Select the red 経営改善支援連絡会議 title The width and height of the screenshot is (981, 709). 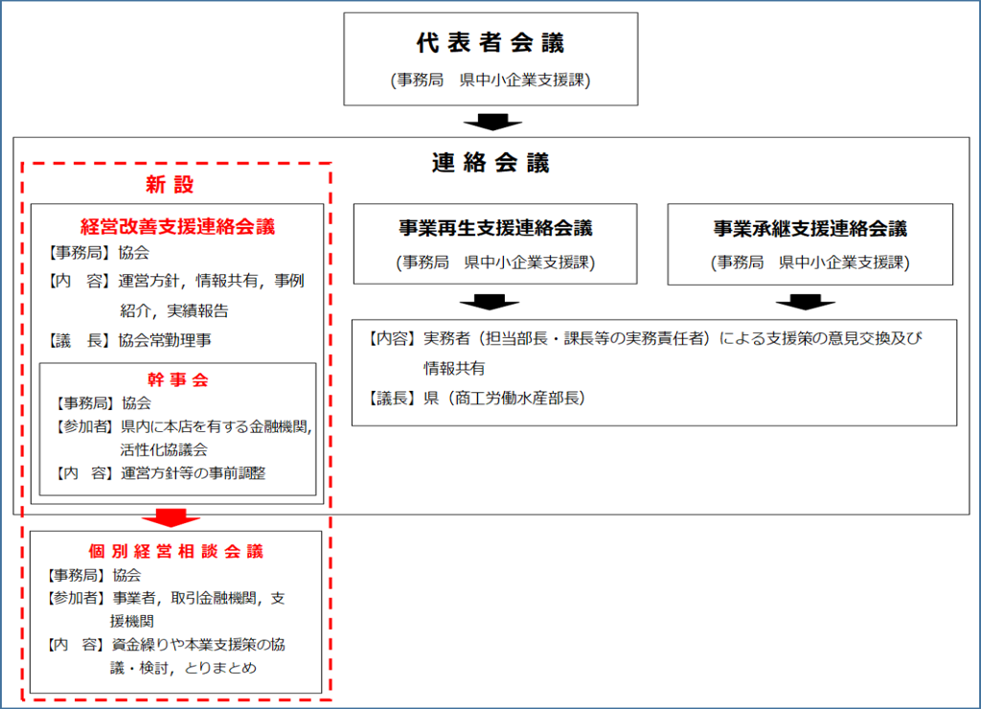(x=177, y=227)
